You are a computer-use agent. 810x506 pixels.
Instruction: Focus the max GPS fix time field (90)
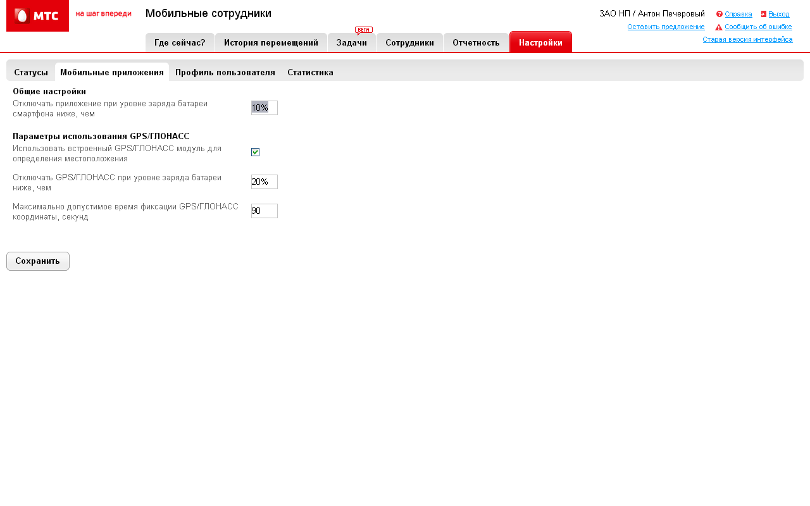click(265, 211)
